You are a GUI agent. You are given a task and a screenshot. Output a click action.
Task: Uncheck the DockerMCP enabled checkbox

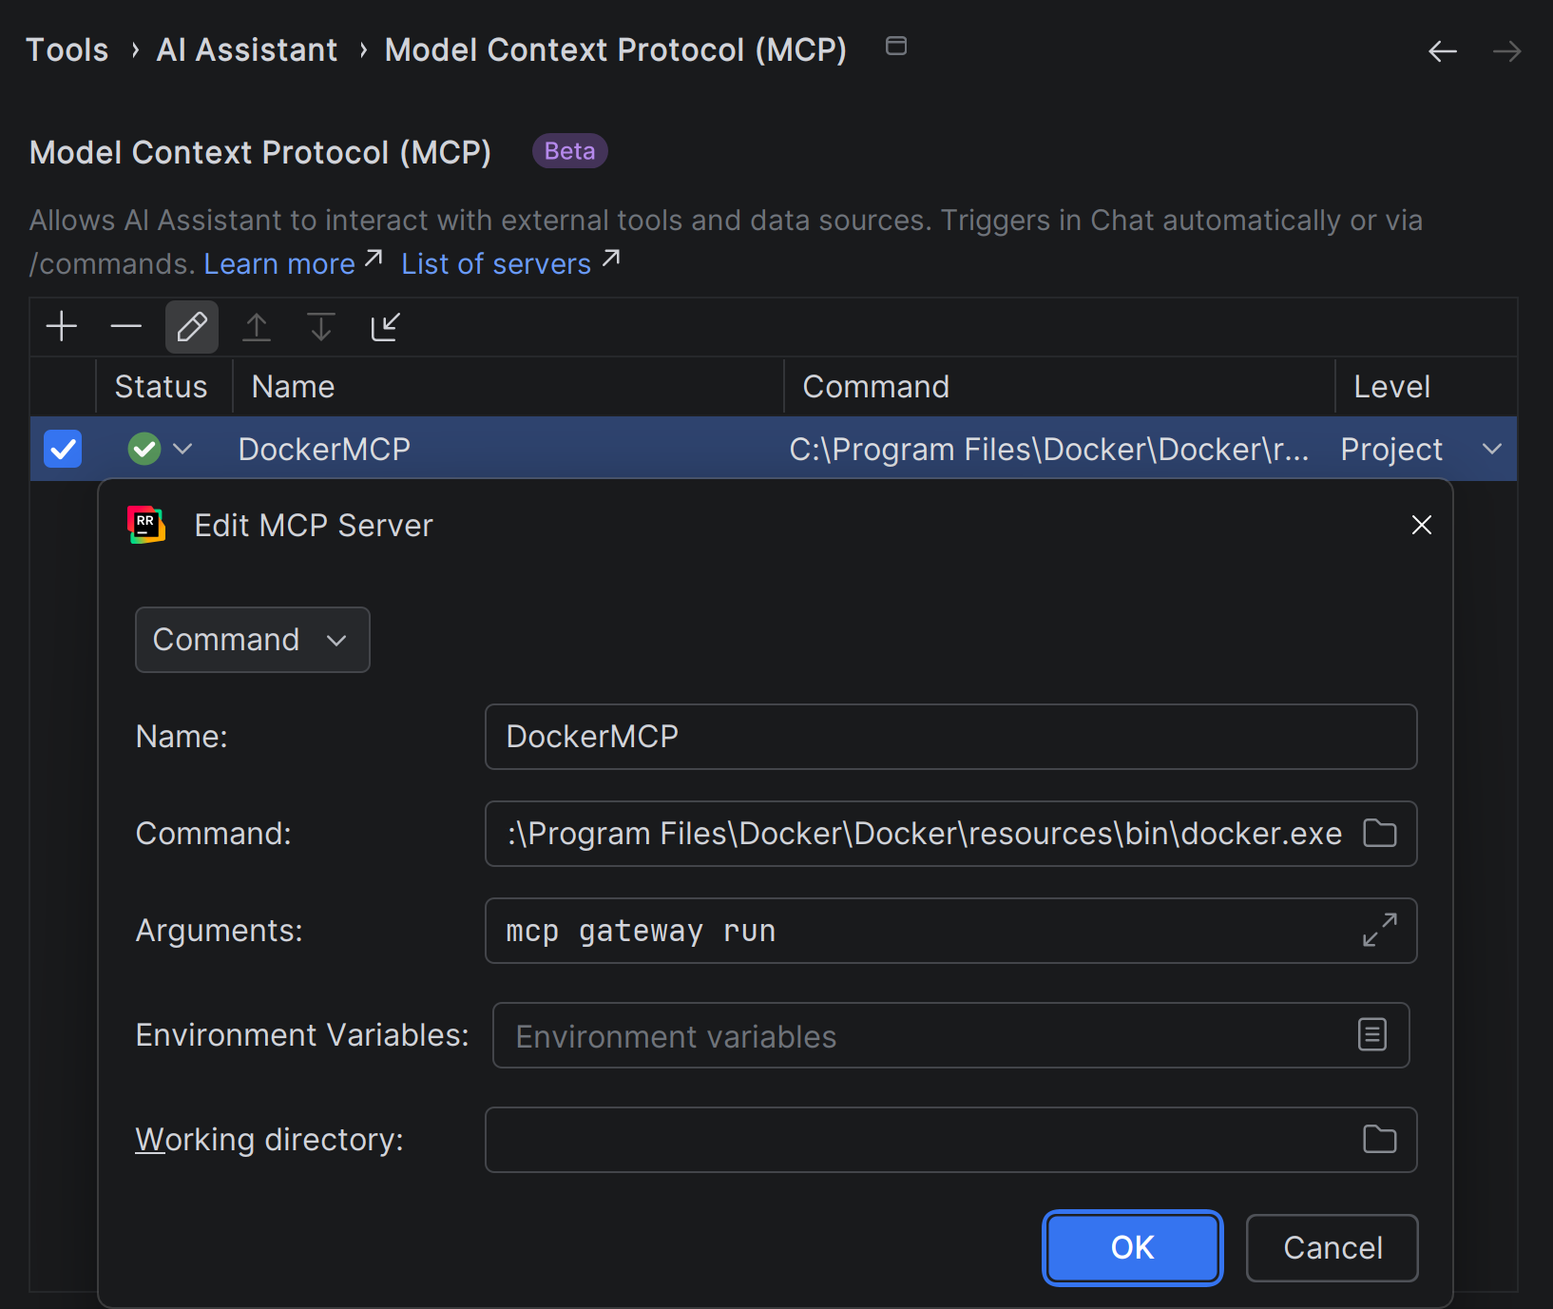[x=63, y=449]
